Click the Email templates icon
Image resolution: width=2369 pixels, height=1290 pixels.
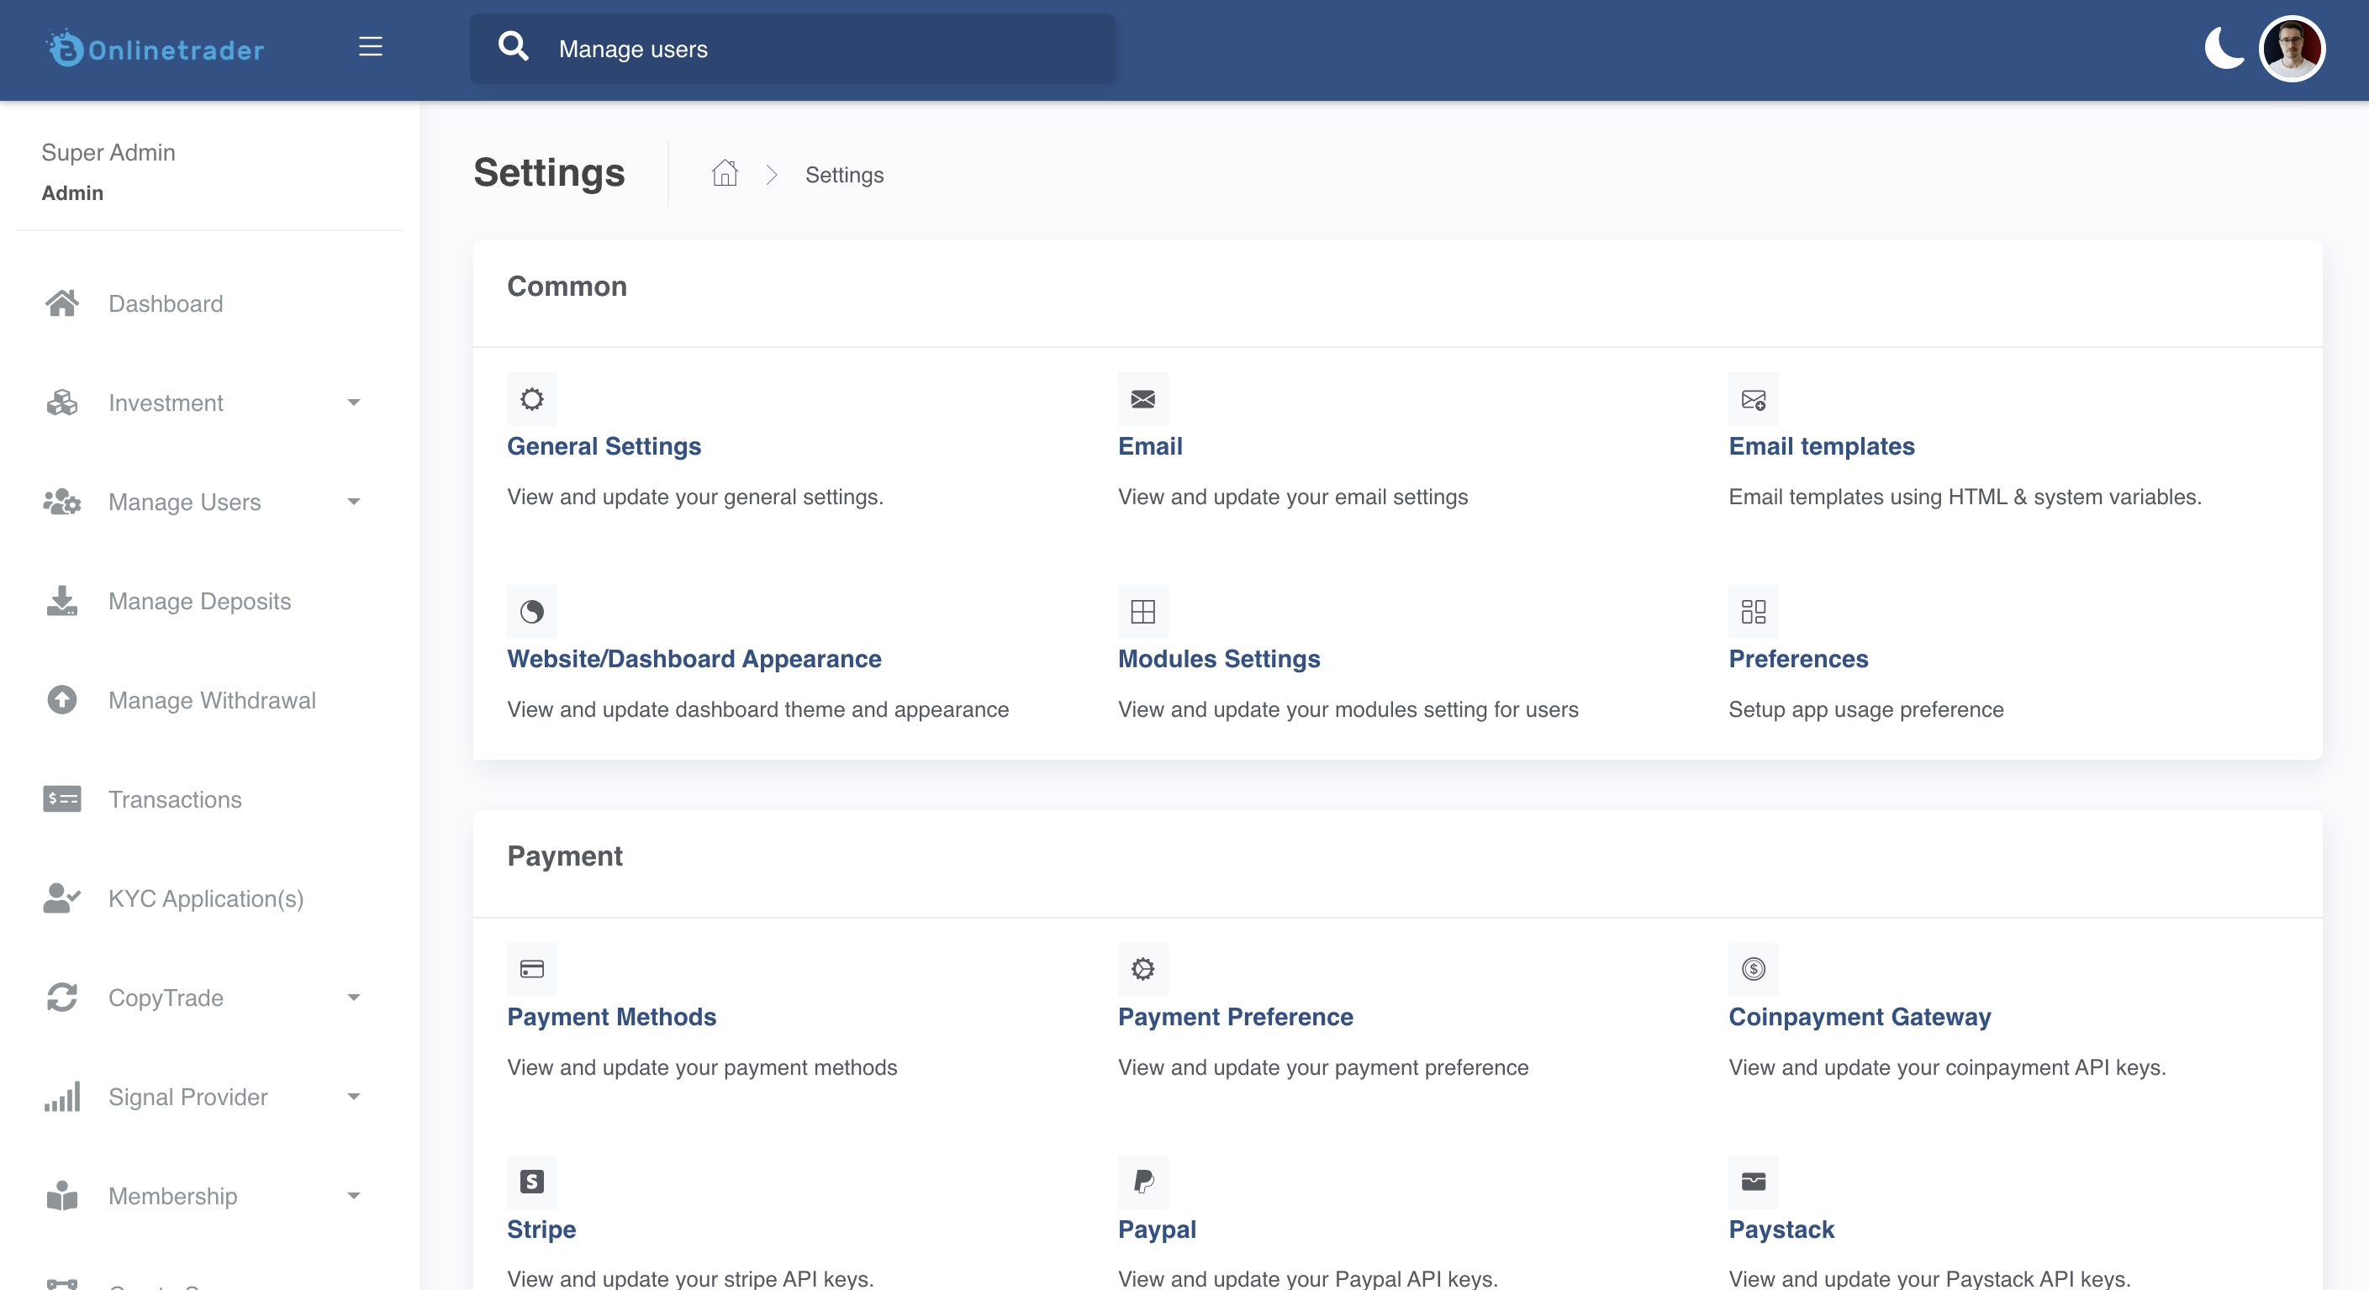click(1754, 399)
